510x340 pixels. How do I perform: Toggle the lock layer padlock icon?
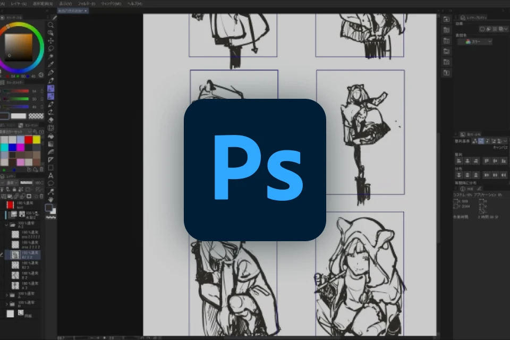click(x=14, y=189)
